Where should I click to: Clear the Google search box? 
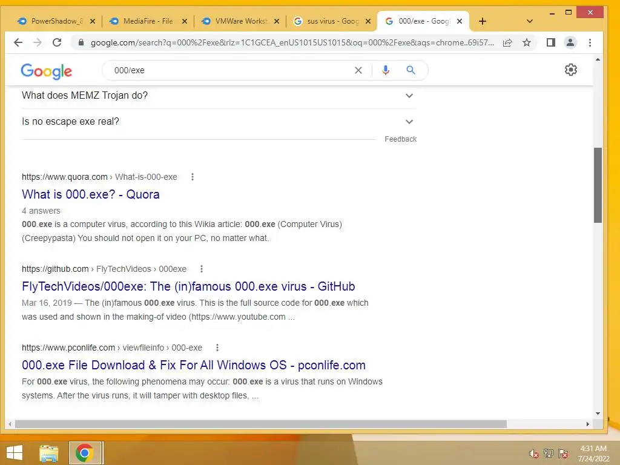click(358, 70)
